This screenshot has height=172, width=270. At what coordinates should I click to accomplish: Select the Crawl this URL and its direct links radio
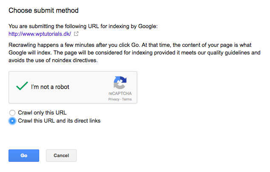coord(12,121)
